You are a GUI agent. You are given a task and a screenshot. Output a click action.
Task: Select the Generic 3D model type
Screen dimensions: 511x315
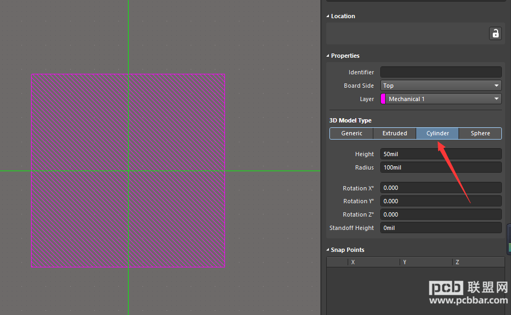tap(351, 133)
